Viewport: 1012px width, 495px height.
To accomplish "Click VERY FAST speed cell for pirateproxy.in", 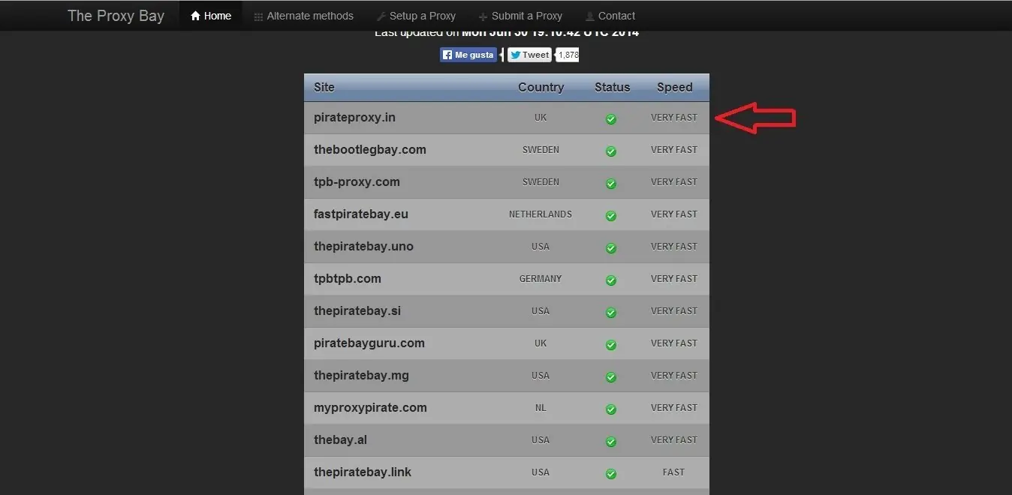I will [673, 118].
